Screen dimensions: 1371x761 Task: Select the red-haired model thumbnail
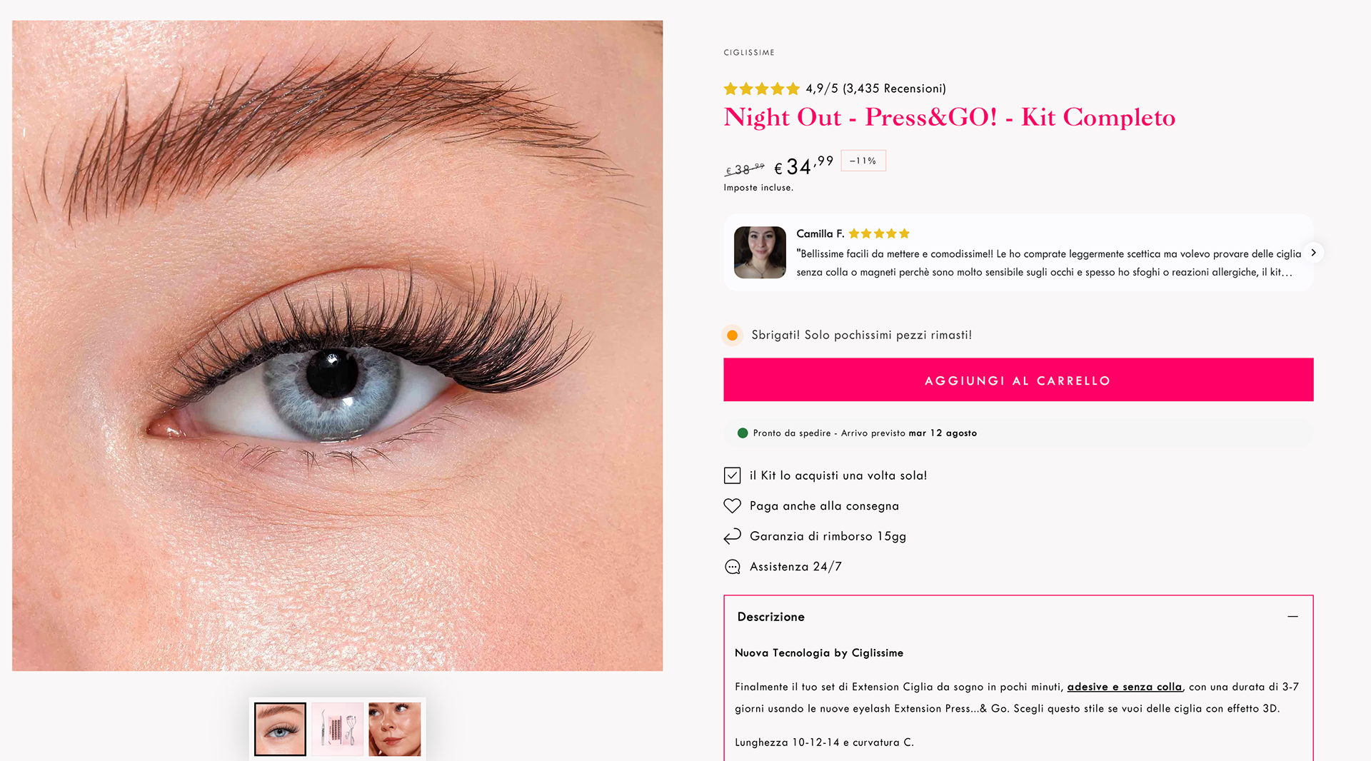(x=394, y=729)
